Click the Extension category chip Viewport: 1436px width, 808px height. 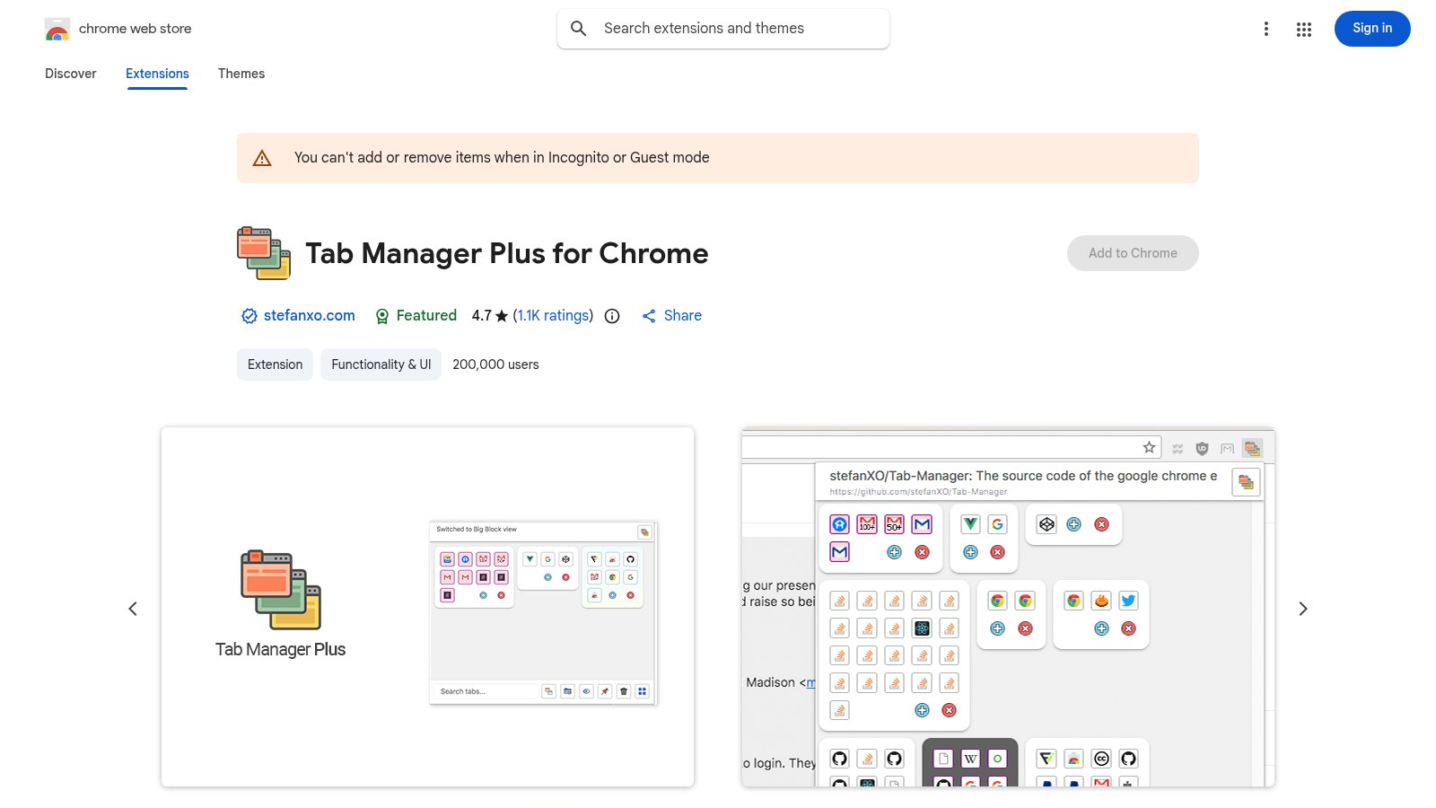pos(275,364)
